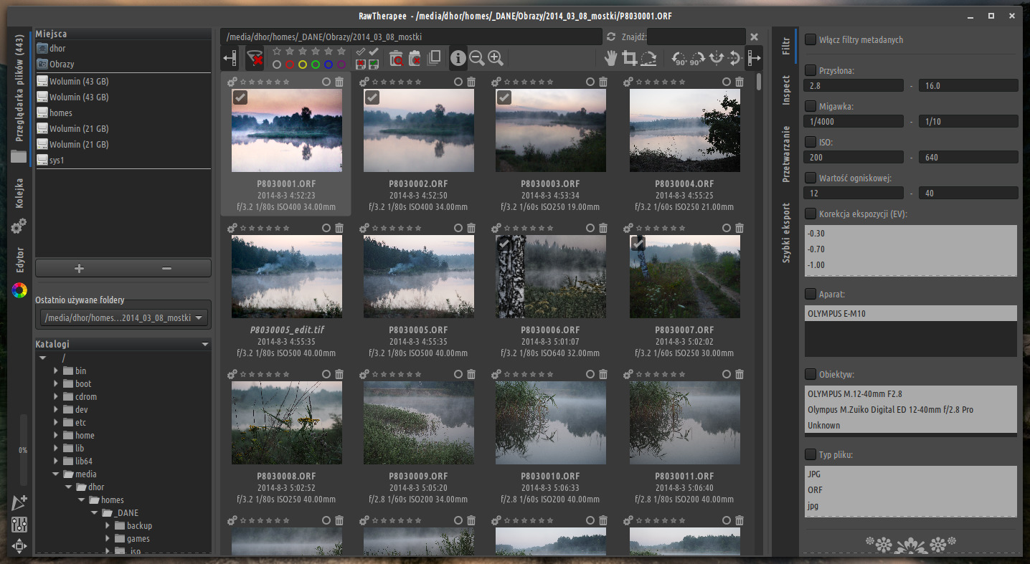Enable the Włącz filtry metadanych checkbox
Viewport: 1030px width, 564px height.
[811, 40]
